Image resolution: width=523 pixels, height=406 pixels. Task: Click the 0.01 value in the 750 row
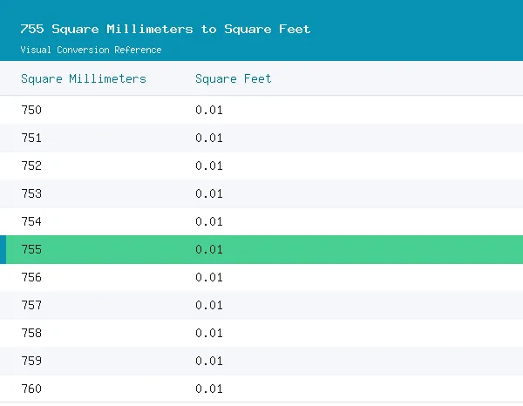[x=209, y=110]
